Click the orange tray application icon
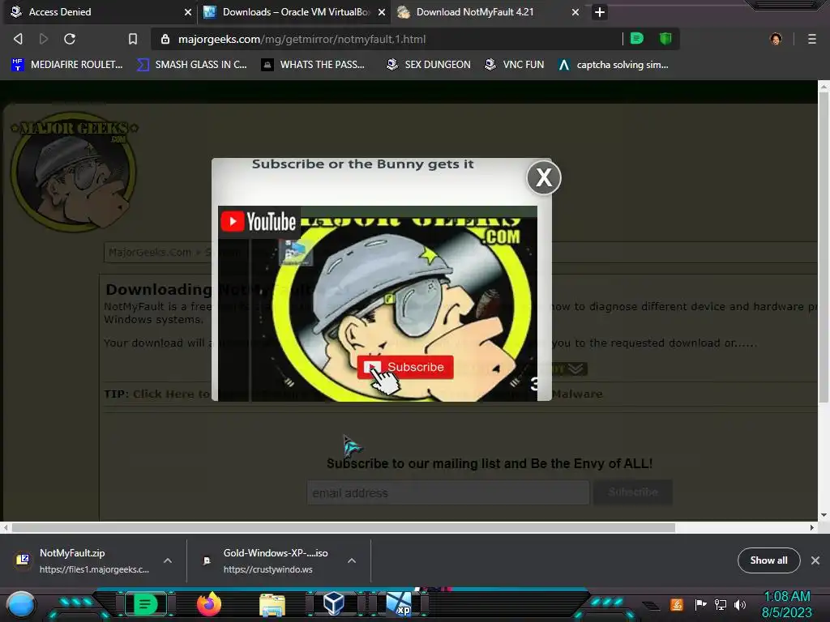The height and width of the screenshot is (622, 830). coord(677,604)
